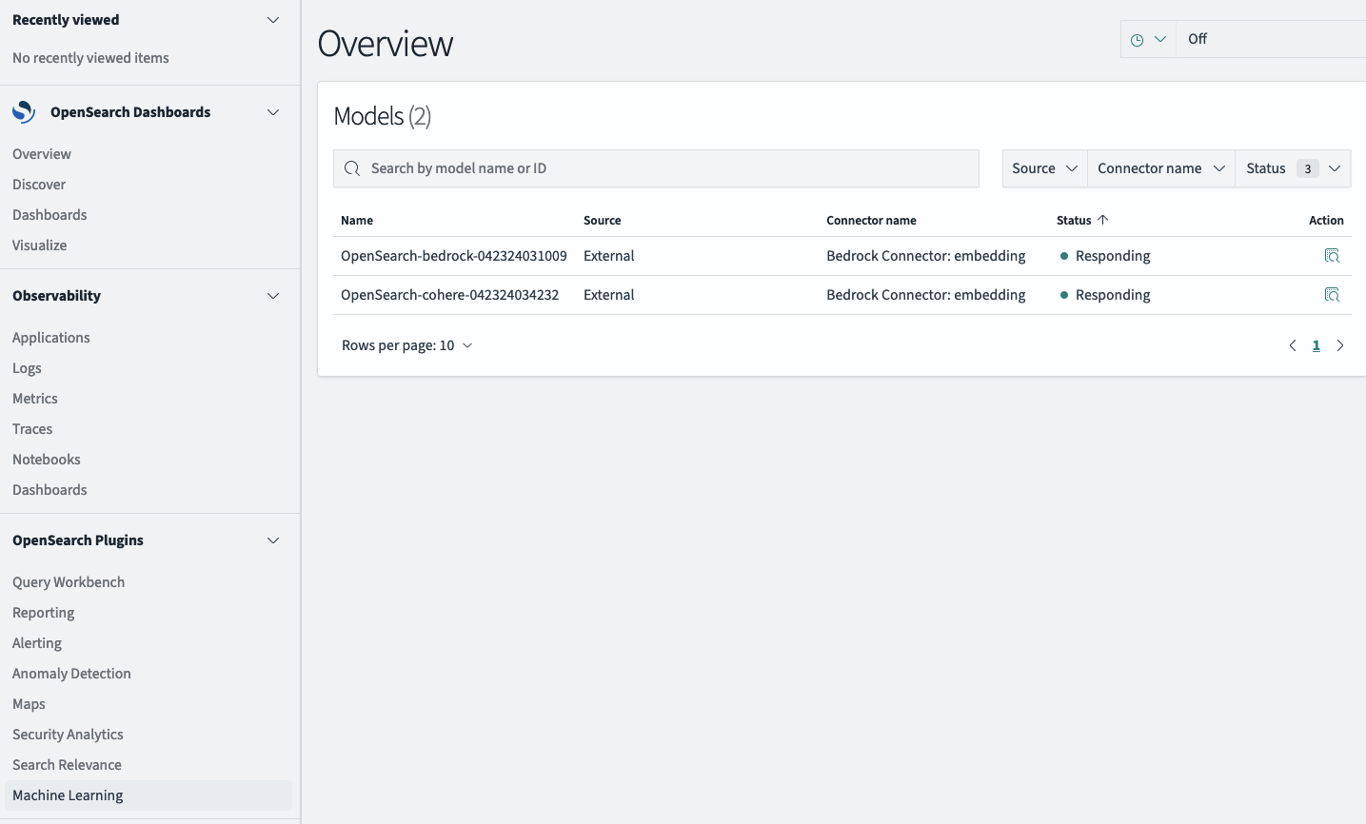Image resolution: width=1366 pixels, height=824 pixels.
Task: Collapse the OpenSearch Plugins nav group
Action: pyautogui.click(x=273, y=540)
